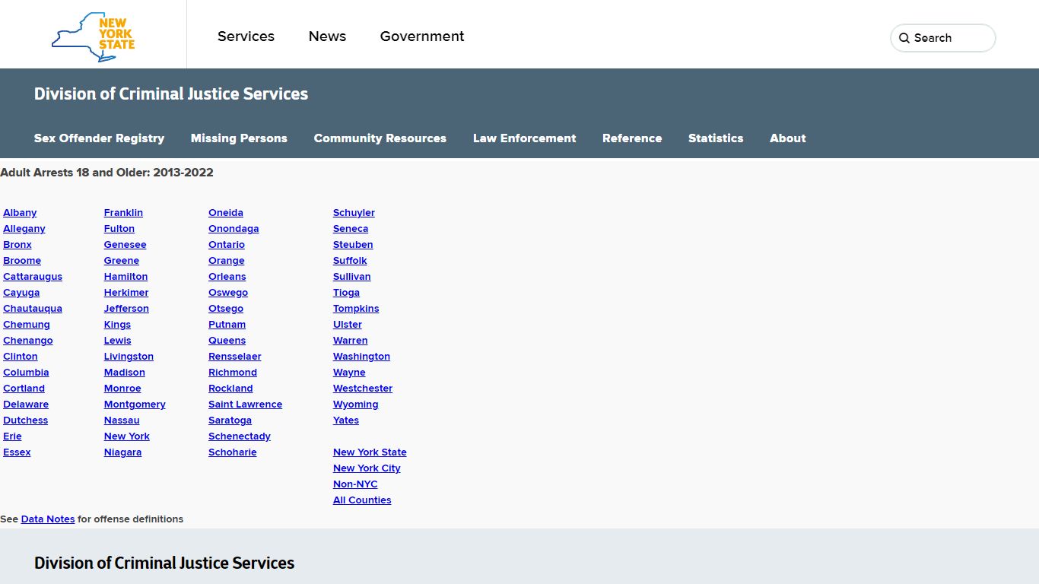View Chautauqua county arrests

pyautogui.click(x=33, y=309)
